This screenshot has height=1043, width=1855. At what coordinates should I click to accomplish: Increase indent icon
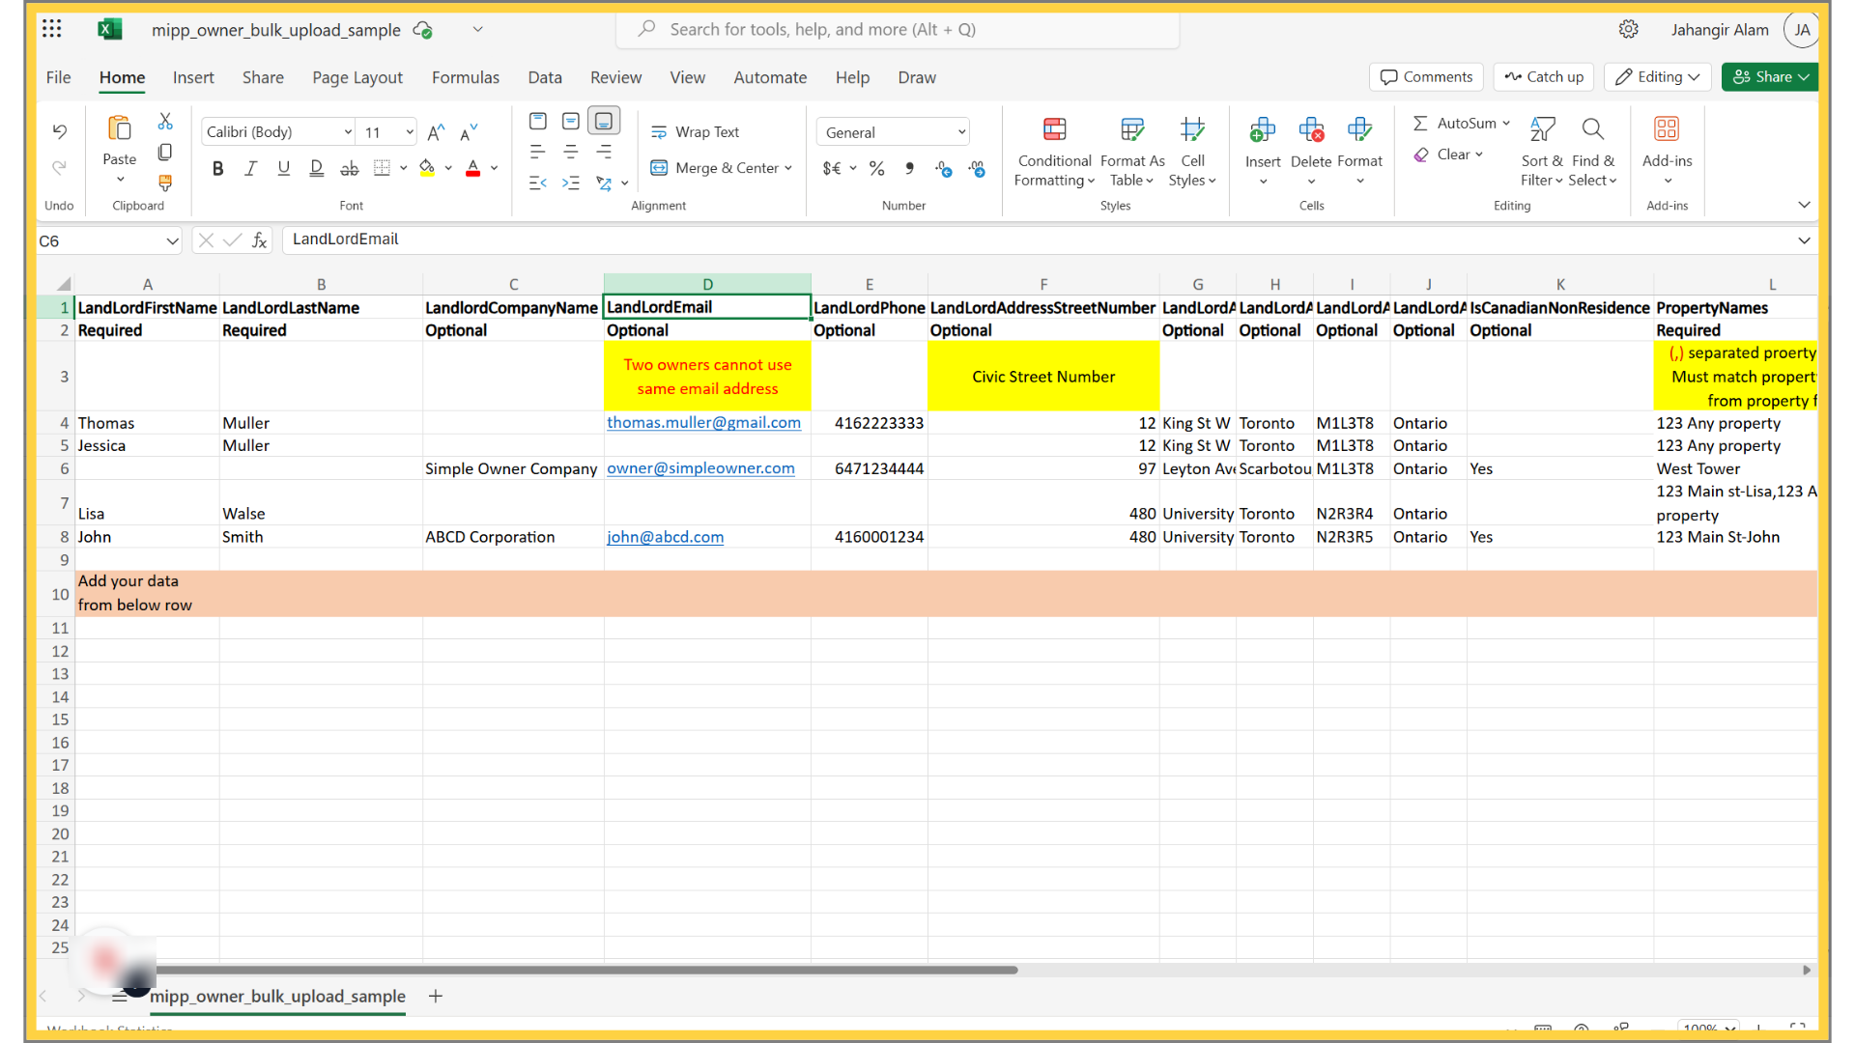point(571,183)
